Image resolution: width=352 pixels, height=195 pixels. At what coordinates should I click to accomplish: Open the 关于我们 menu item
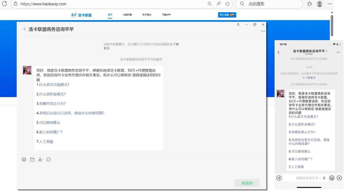(147, 14)
